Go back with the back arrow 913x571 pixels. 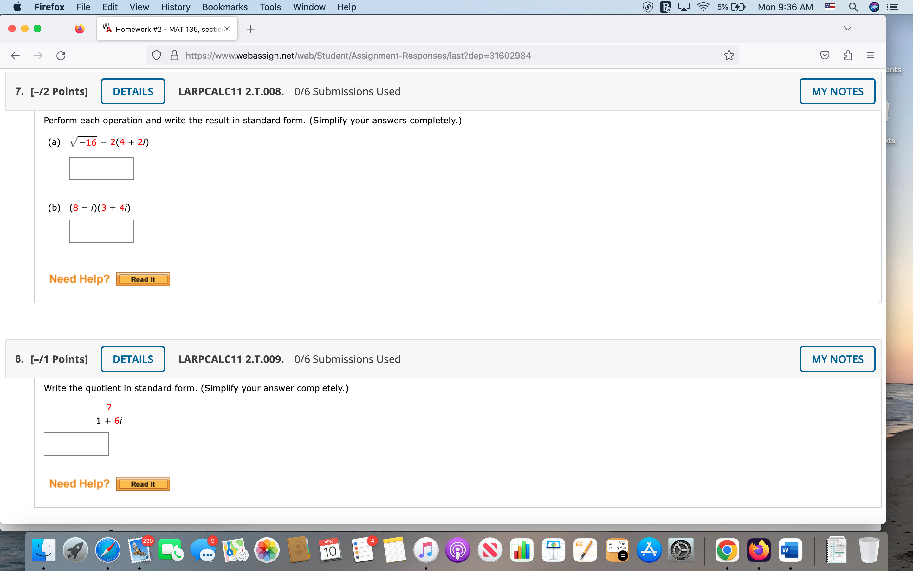15,56
